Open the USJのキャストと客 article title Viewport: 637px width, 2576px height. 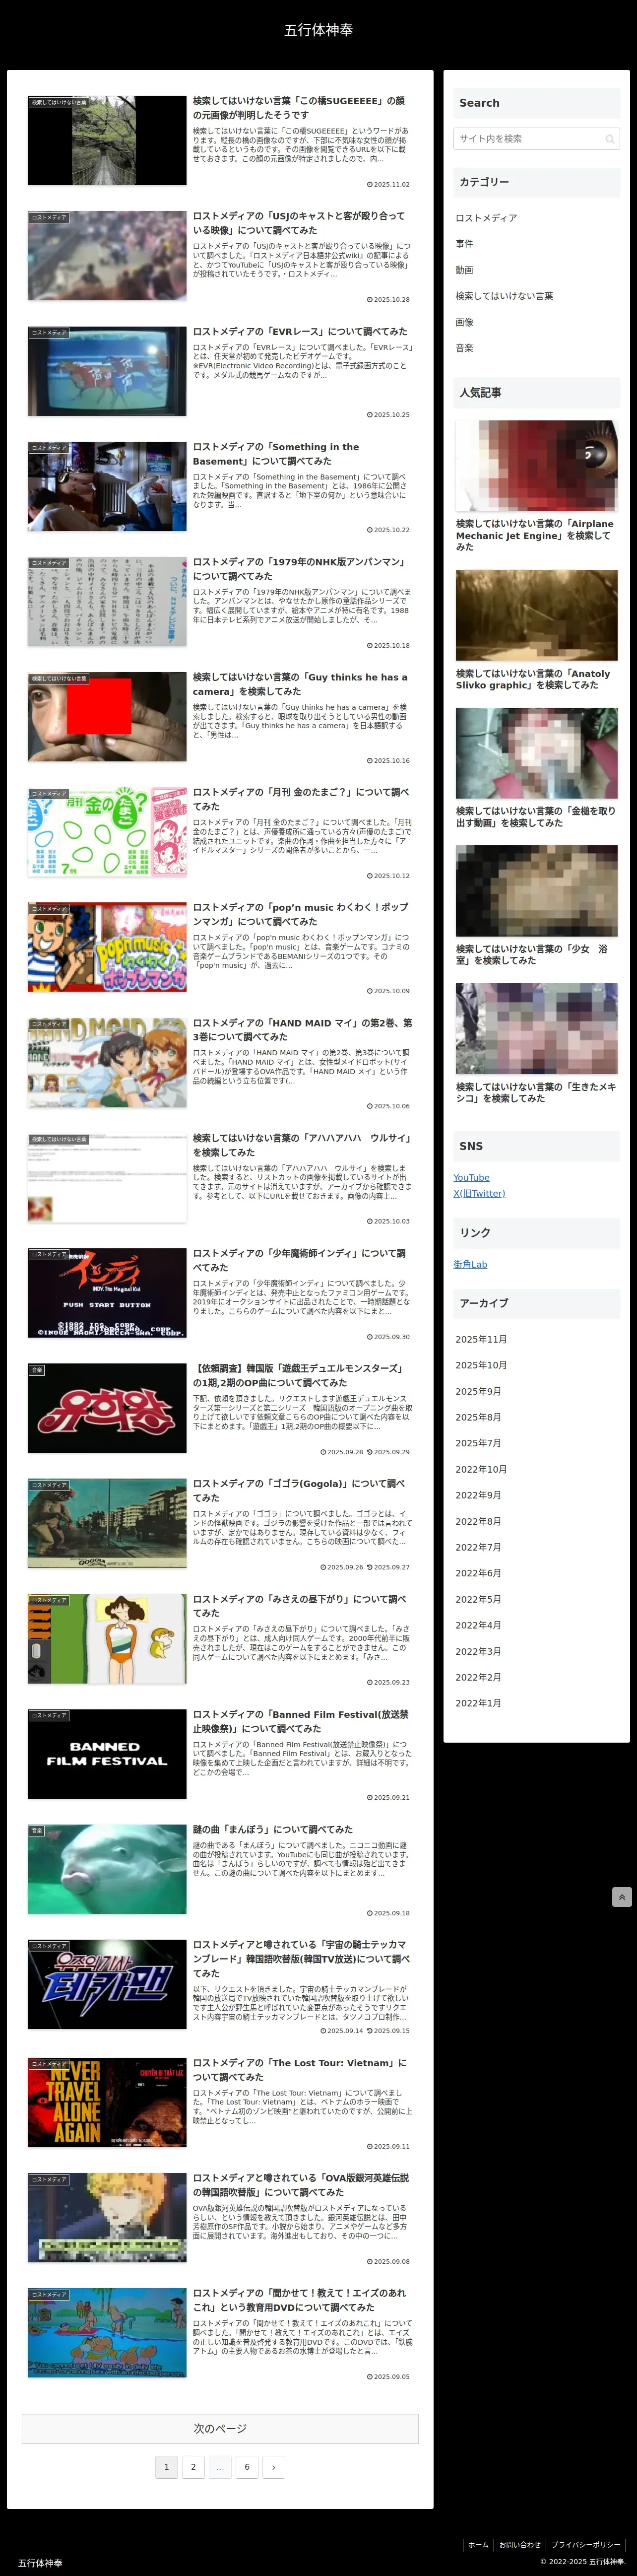(299, 223)
